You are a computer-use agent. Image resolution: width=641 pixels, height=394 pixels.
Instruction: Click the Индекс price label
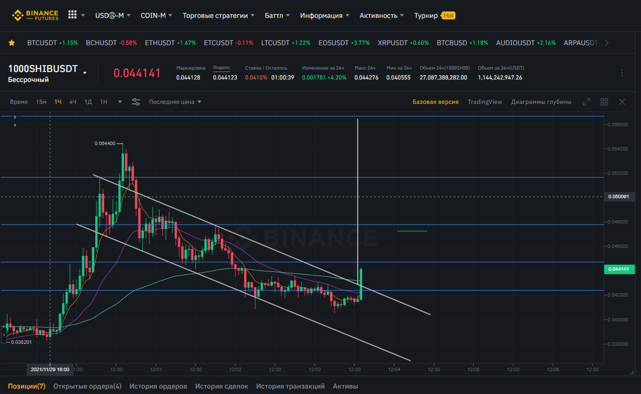(x=222, y=68)
